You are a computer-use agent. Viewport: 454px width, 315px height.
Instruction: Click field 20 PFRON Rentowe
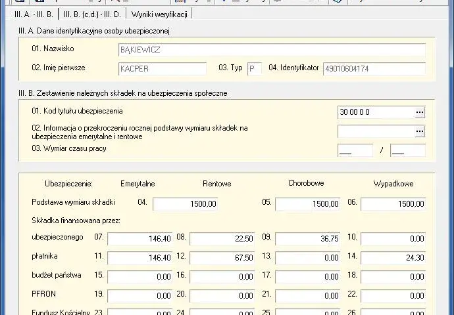[x=222, y=296]
